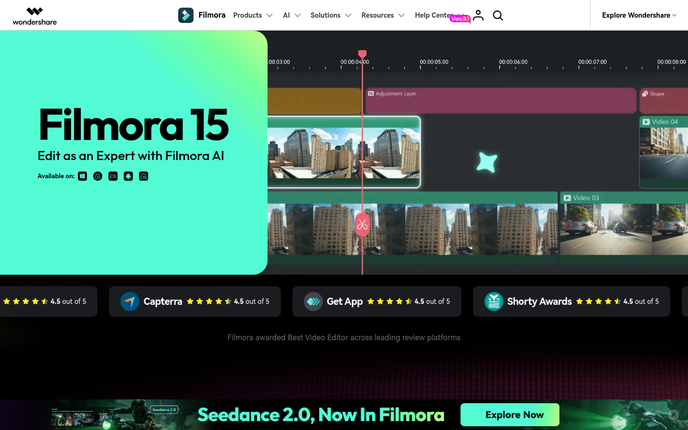Image resolution: width=688 pixels, height=430 pixels.
Task: Expand the Resources dropdown
Action: click(383, 15)
